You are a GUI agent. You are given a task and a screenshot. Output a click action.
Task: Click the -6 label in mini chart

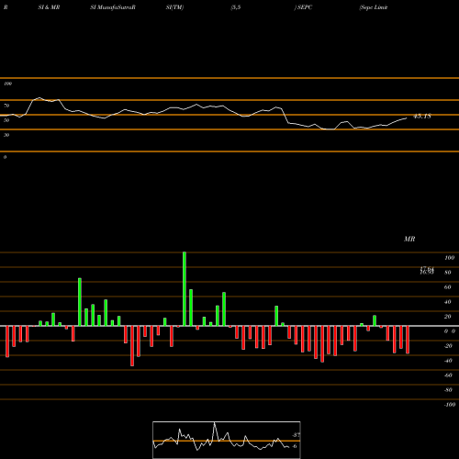(x=294, y=446)
